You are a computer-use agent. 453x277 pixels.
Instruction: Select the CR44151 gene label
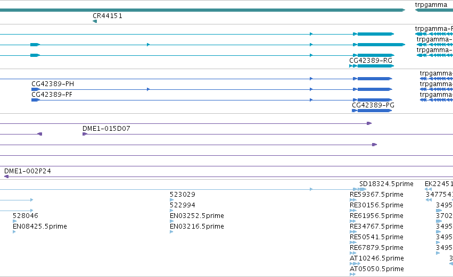(x=108, y=16)
